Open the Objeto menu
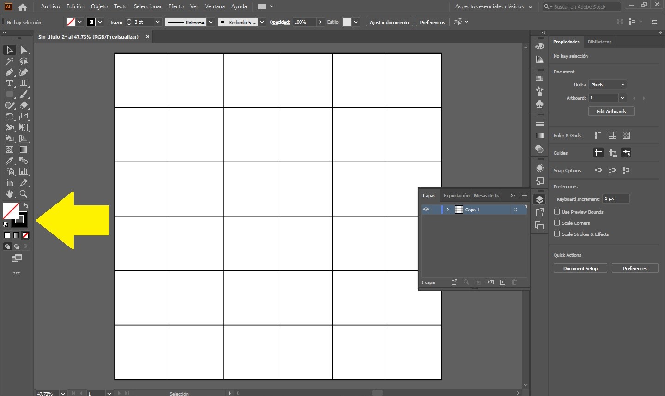Screen dimensions: 665x396 point(99,6)
